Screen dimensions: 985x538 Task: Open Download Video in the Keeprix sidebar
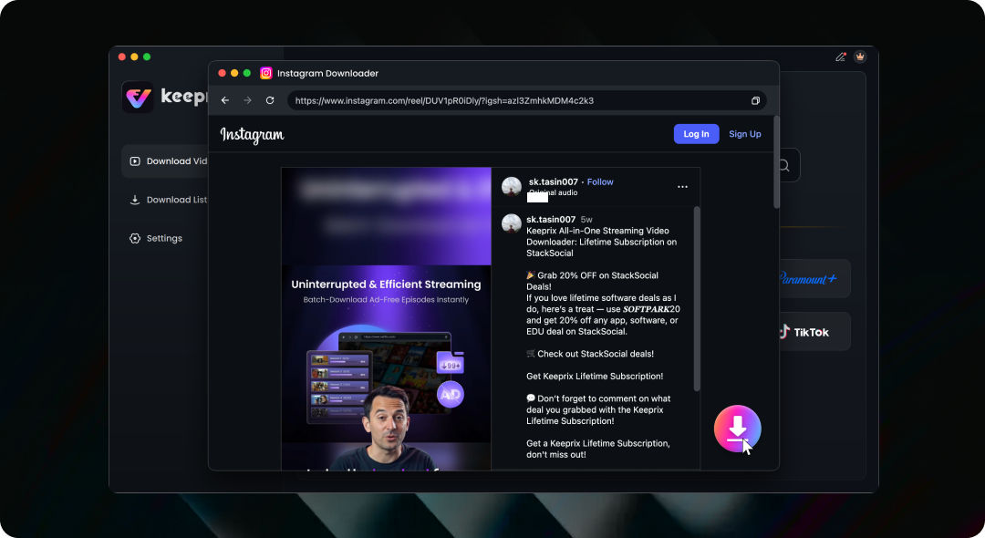(164, 161)
